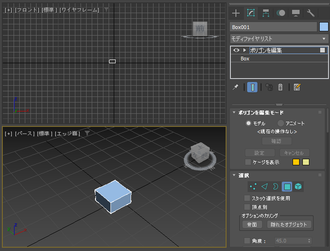This screenshot has height=251, width=330.
Task: Enable スタック選択を使用 checkbox
Action: pos(247,198)
